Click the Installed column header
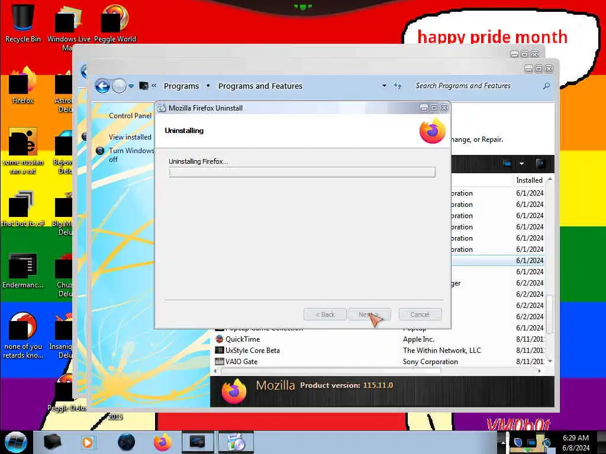This screenshot has width=606, height=454. click(x=529, y=180)
